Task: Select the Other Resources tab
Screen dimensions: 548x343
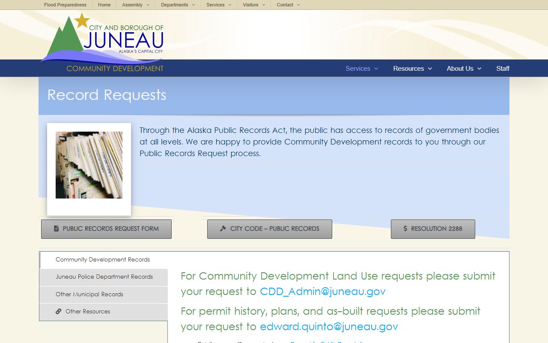Action: [x=103, y=312]
